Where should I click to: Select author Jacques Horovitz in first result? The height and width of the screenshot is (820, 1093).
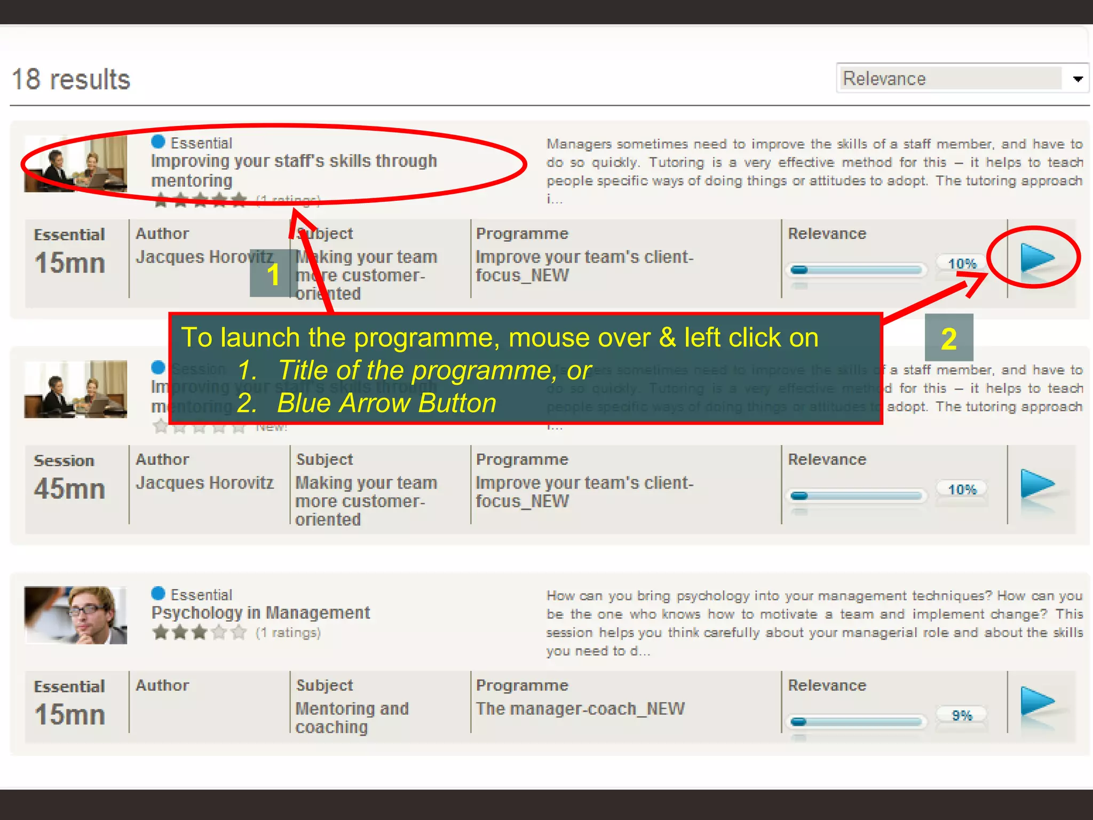(x=204, y=257)
